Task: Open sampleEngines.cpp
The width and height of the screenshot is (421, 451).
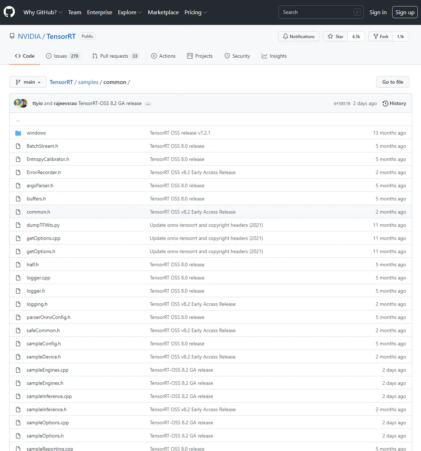Action: coord(48,370)
